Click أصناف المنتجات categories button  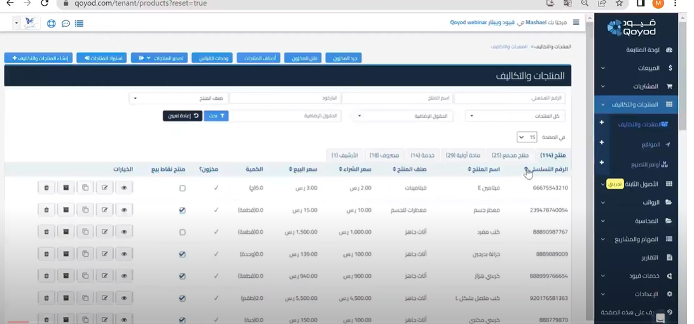pyautogui.click(x=258, y=58)
